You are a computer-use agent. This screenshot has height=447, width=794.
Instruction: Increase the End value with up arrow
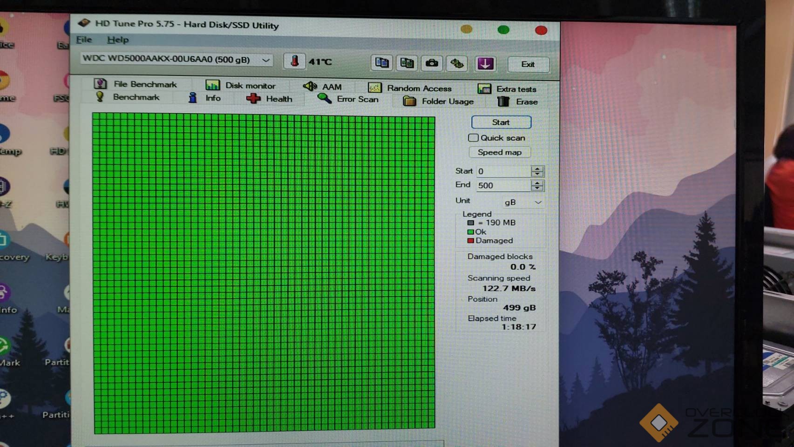click(537, 183)
